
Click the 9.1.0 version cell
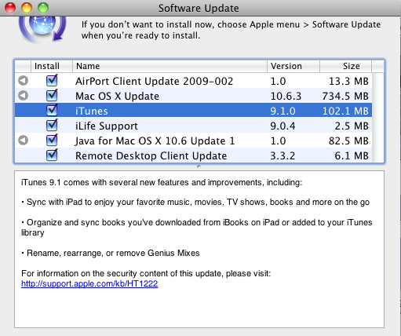(x=283, y=111)
